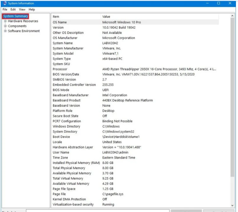Select the Hardware Resources tree item

point(23,21)
